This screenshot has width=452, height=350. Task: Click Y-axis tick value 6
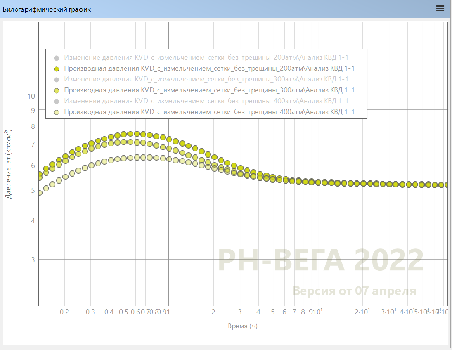33,165
